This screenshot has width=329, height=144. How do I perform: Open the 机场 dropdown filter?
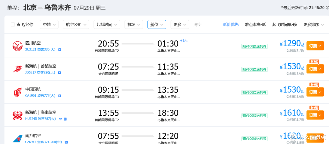(134, 25)
